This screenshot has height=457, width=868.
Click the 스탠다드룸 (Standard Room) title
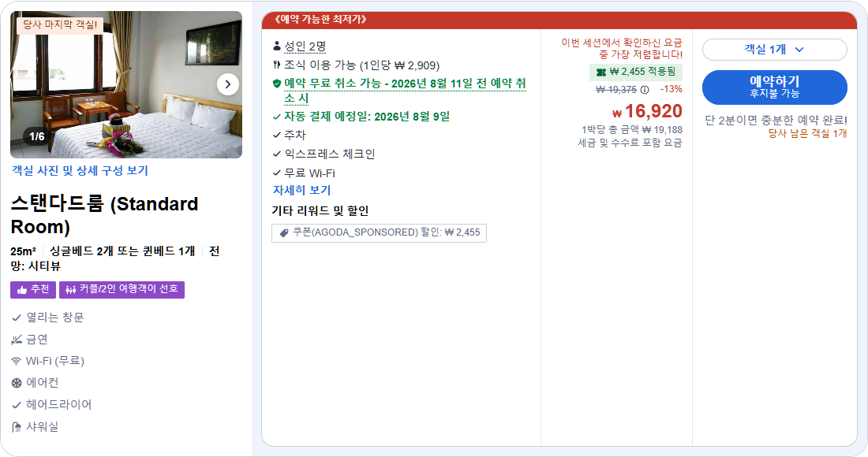(105, 216)
